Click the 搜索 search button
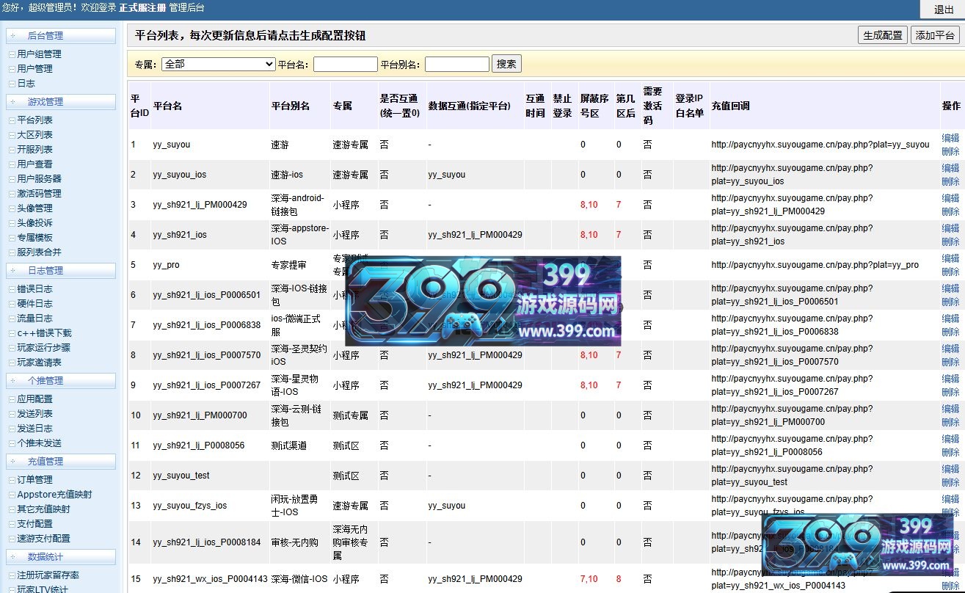This screenshot has width=965, height=593. coord(506,64)
